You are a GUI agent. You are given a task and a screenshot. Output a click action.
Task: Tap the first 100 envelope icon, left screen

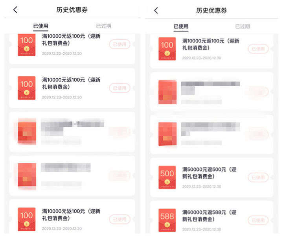27,44
